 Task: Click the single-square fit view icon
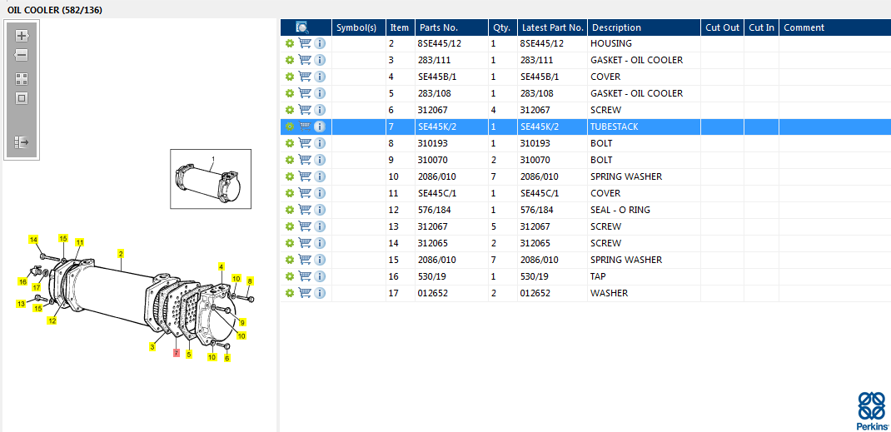pos(22,98)
